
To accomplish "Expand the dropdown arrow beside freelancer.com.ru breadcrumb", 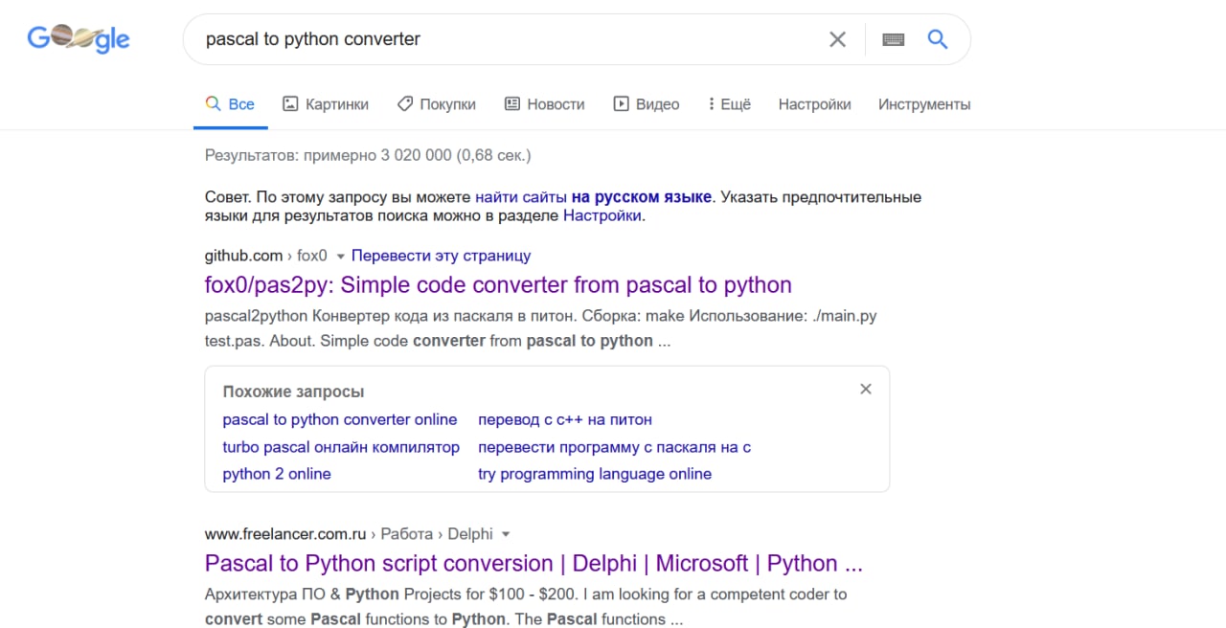I will click(506, 534).
